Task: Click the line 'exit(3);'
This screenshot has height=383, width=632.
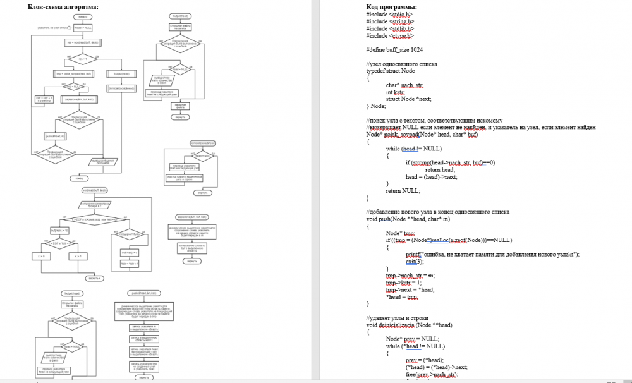Action: pos(415,261)
